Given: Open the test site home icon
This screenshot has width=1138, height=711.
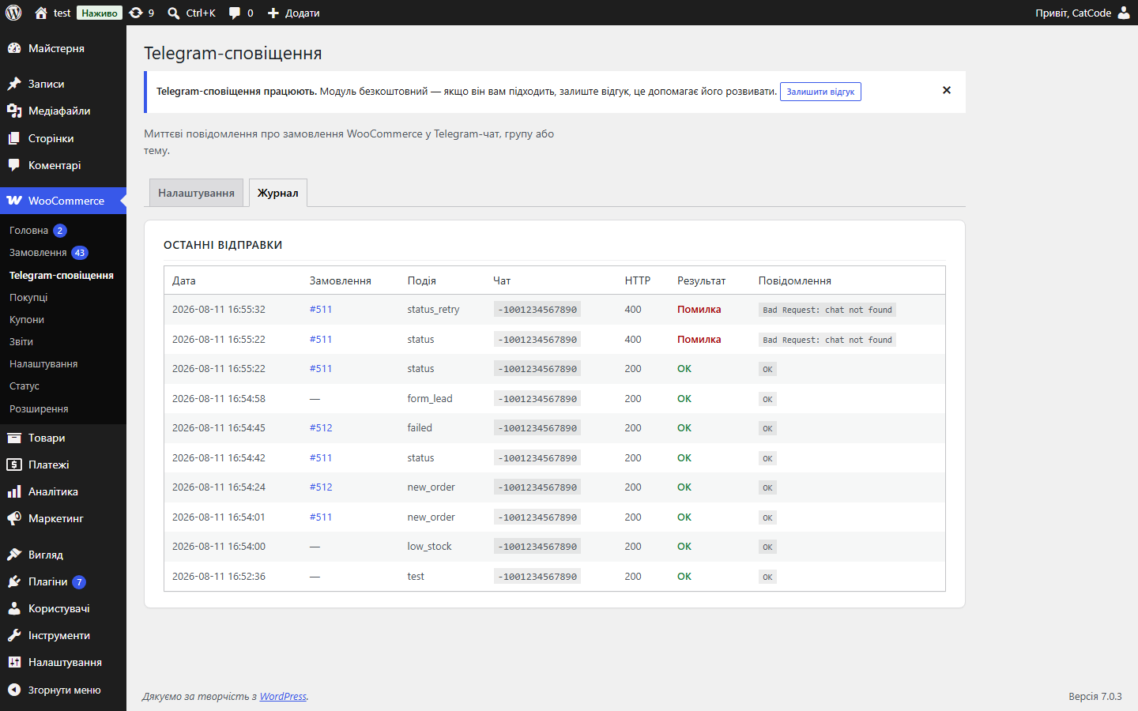Looking at the screenshot, I should point(41,13).
